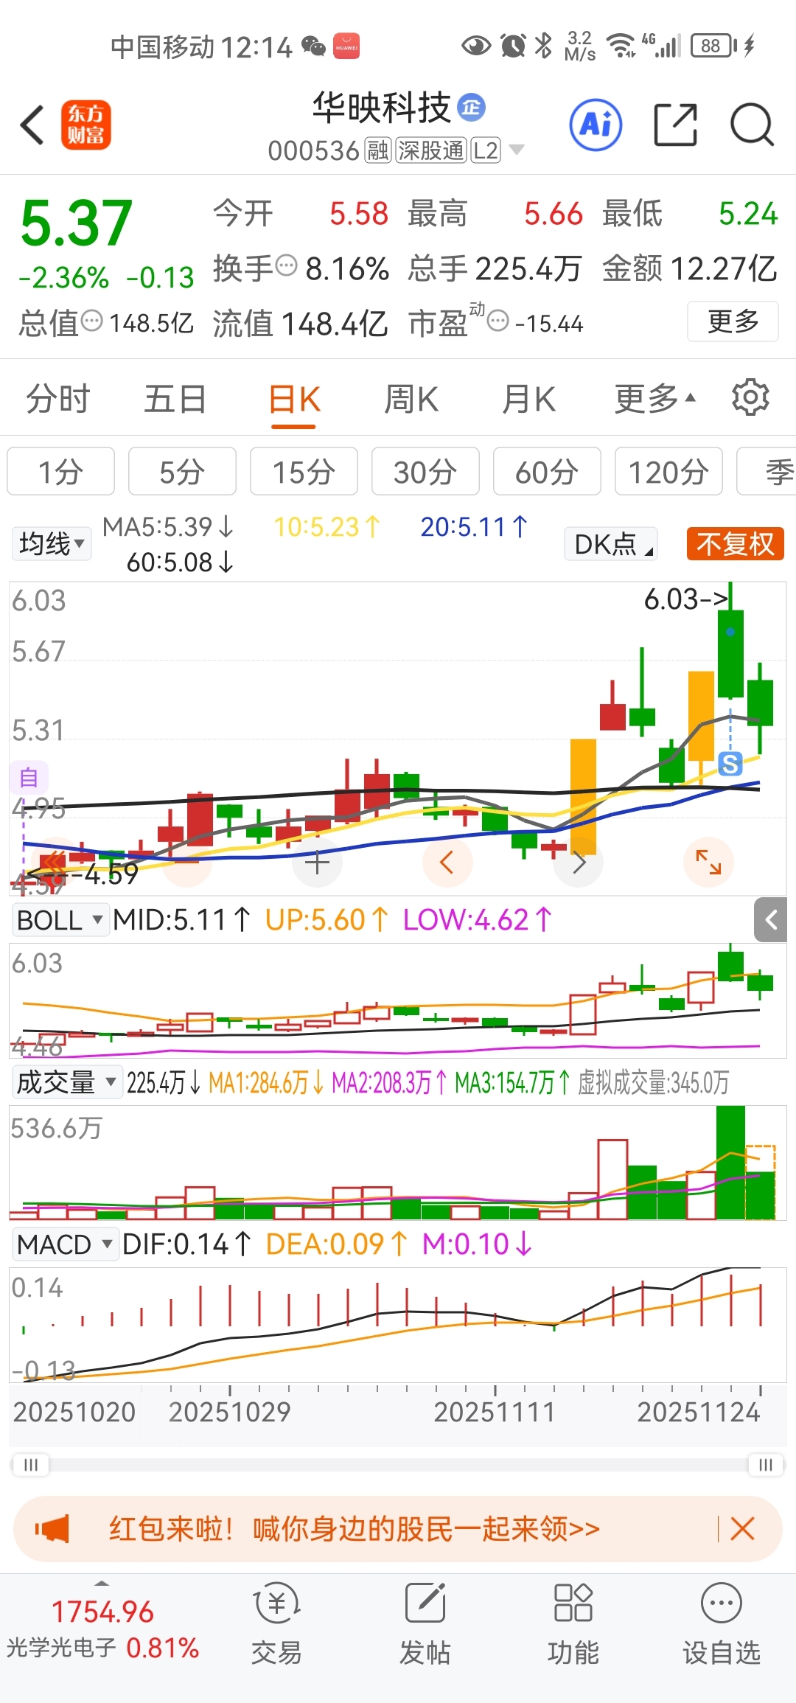Open 发帖 post icon
This screenshot has width=796, height=1703.
[x=425, y=1625]
